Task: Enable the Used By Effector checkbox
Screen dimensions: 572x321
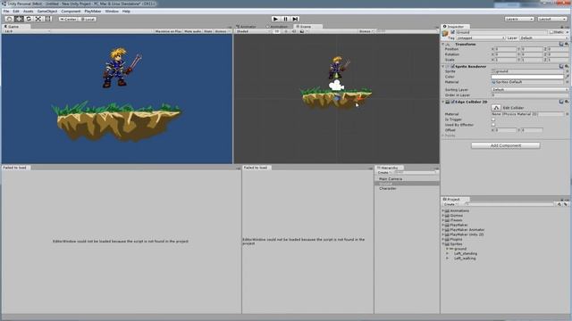Action: pos(493,125)
